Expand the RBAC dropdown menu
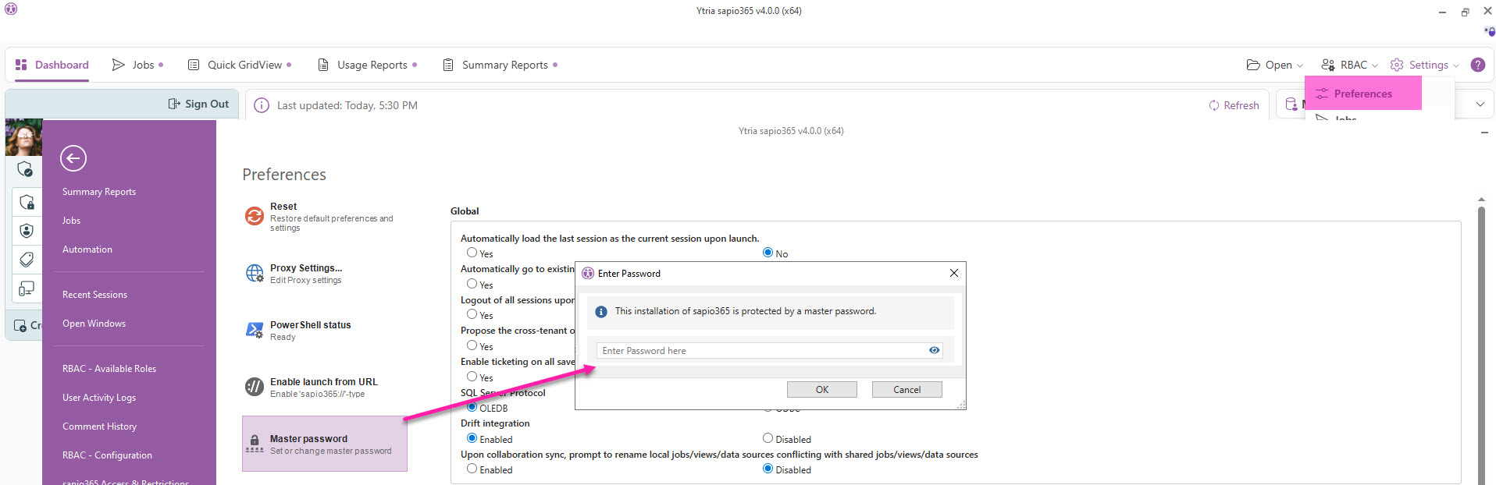Screen dimensions: 1496x485 [1349, 65]
